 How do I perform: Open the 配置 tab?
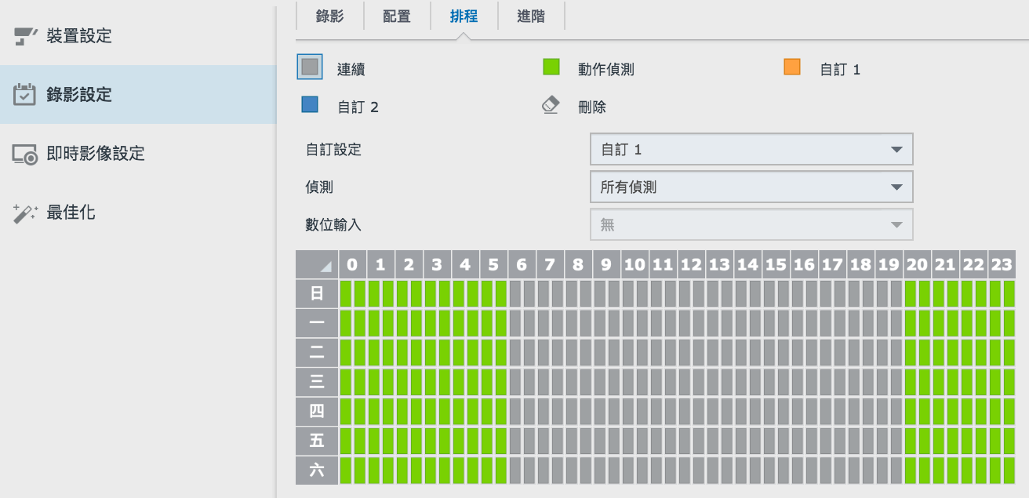tap(397, 16)
